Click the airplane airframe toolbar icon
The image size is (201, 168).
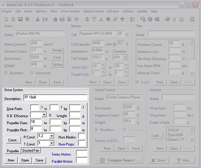pos(122,19)
